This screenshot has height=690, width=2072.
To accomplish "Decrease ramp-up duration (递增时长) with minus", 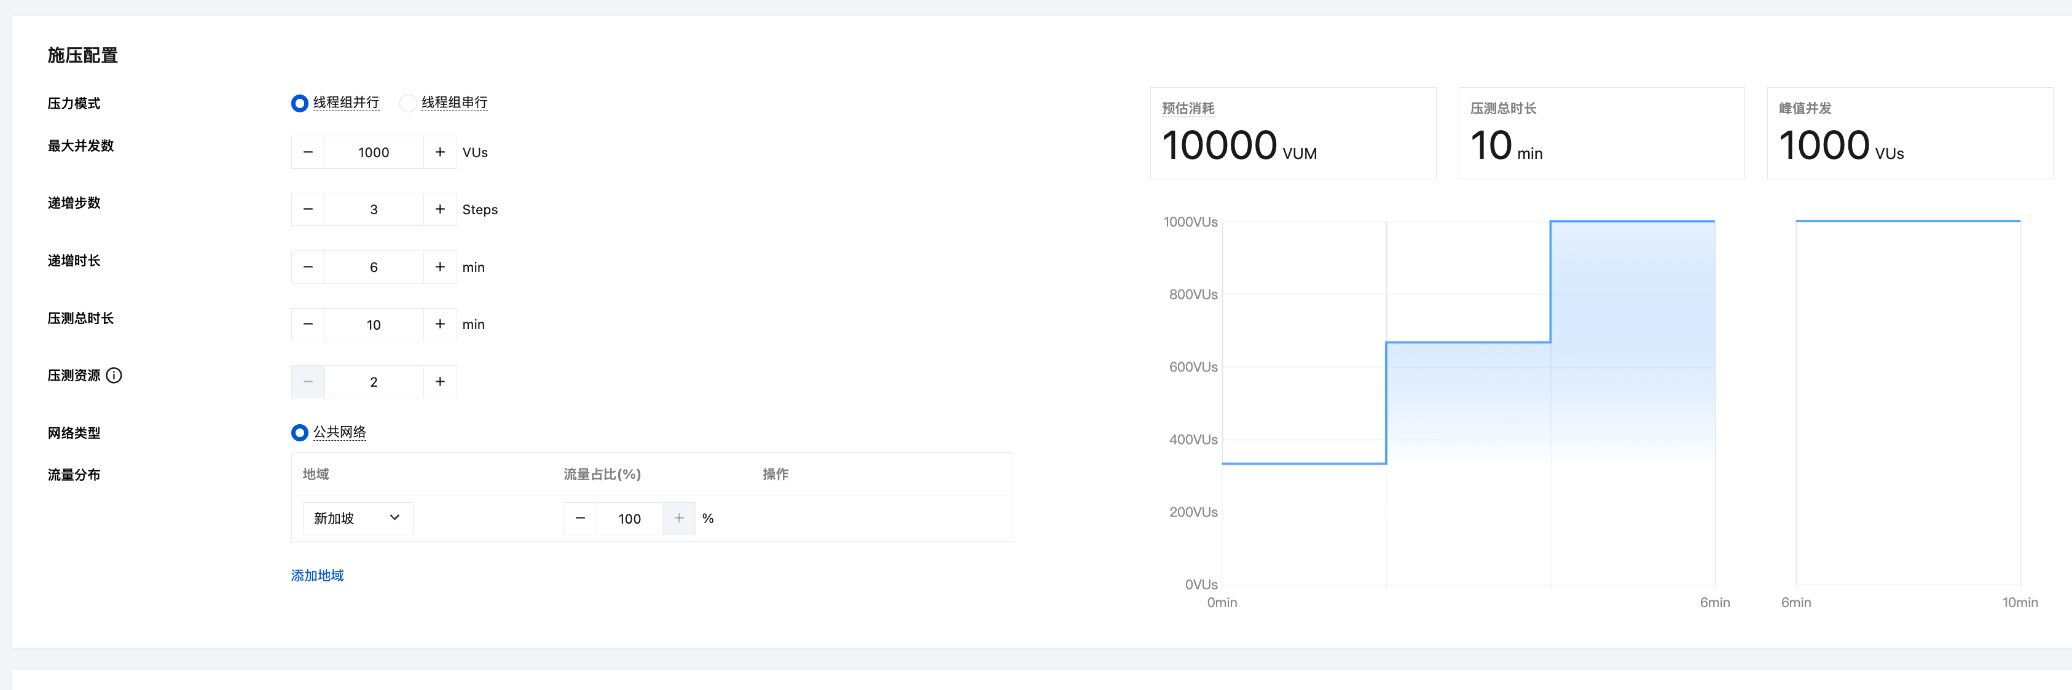I will click(x=308, y=266).
